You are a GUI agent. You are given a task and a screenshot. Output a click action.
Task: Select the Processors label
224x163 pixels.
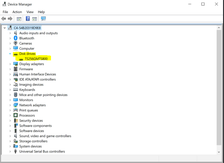27,116
